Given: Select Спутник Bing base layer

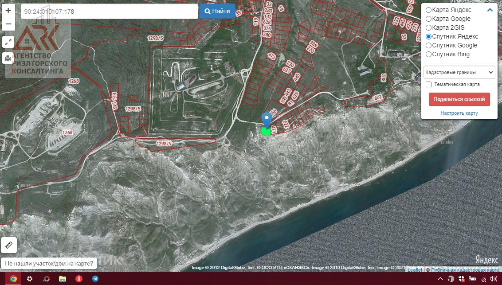Looking at the screenshot, I should [x=428, y=55].
